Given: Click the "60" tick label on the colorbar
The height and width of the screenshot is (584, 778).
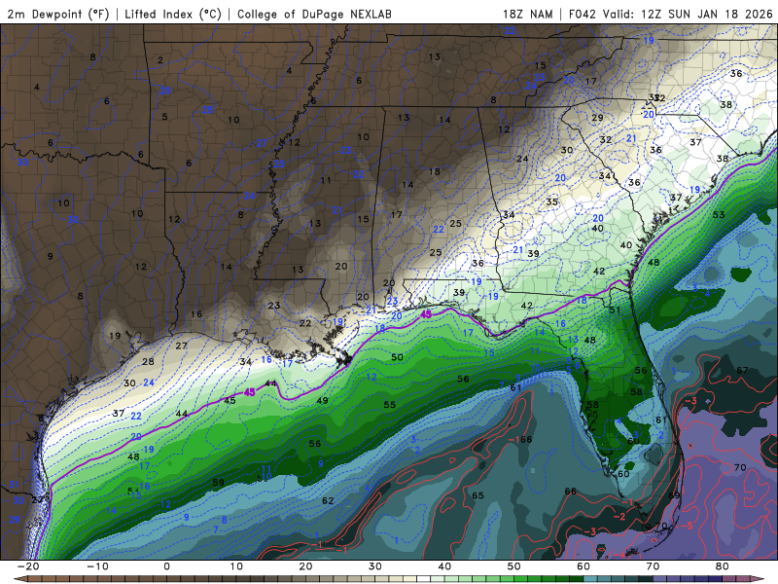Looking at the screenshot, I should tap(583, 566).
